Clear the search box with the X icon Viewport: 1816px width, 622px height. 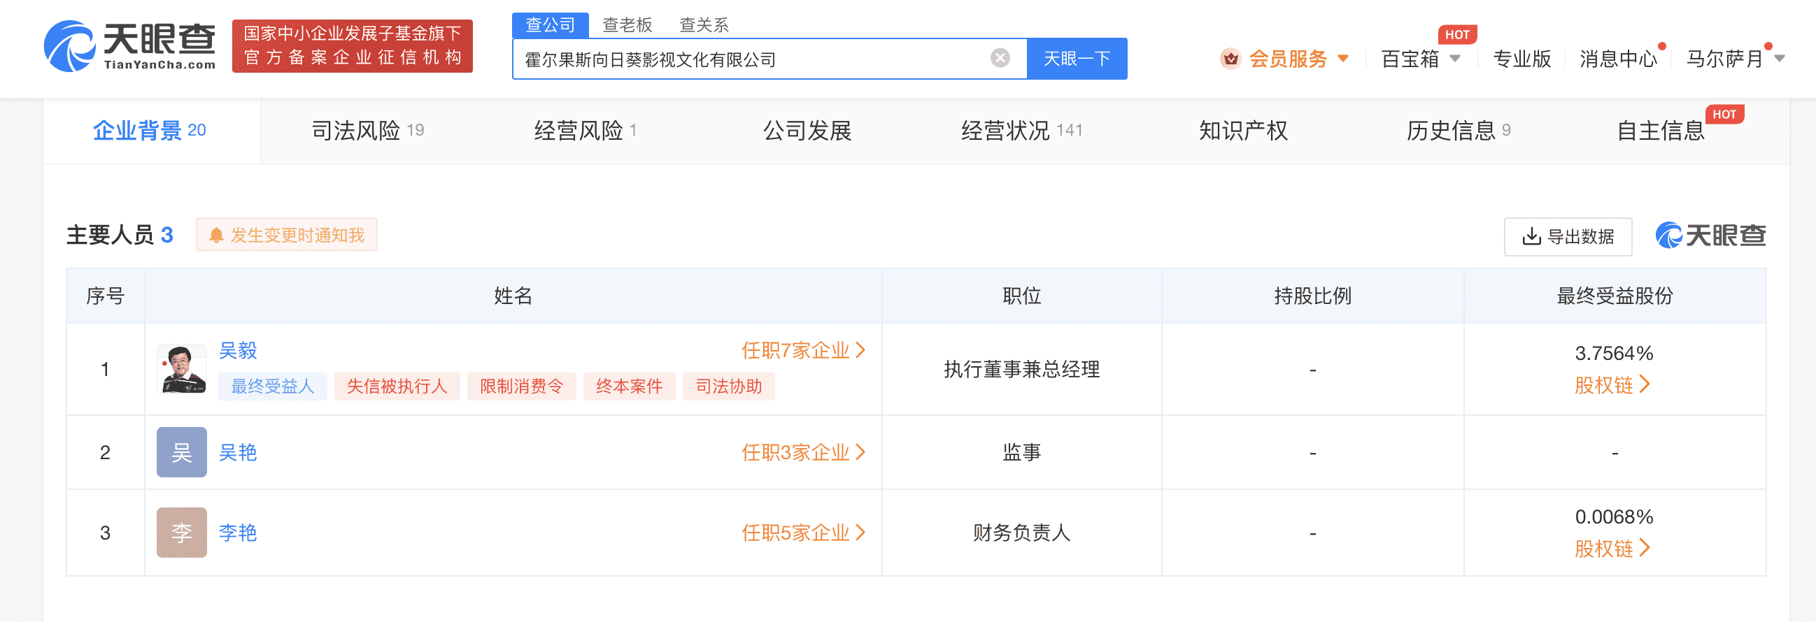tap(1000, 58)
